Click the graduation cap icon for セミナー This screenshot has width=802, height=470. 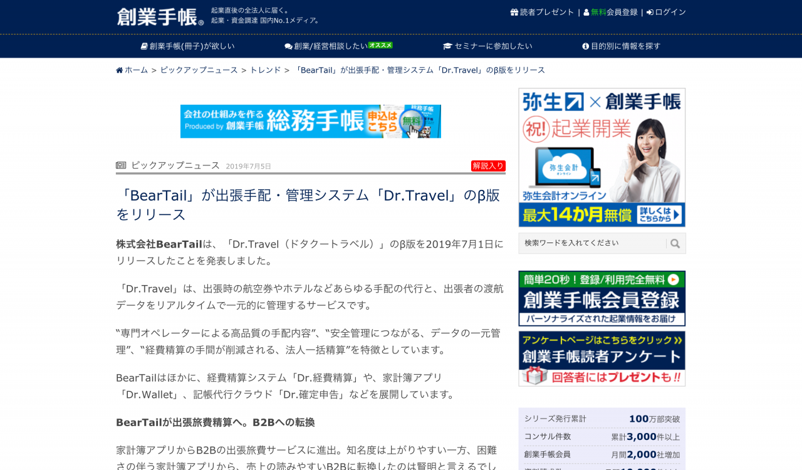(447, 46)
